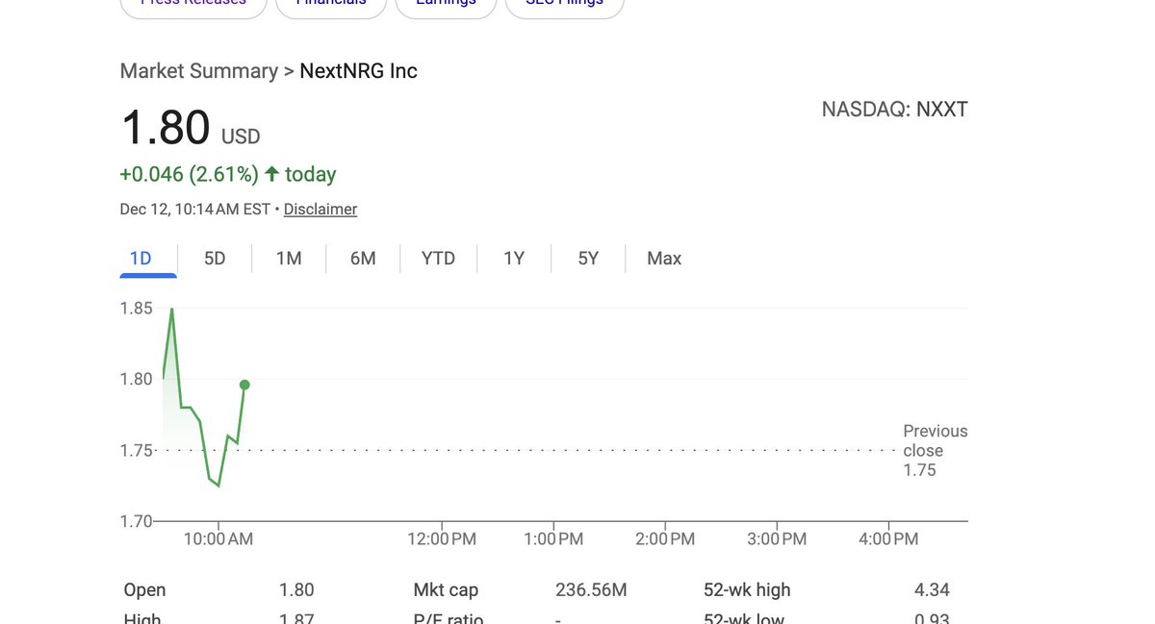Viewport: 1155px width, 624px height.
Task: Click the Open value 1.80
Action: click(x=296, y=589)
